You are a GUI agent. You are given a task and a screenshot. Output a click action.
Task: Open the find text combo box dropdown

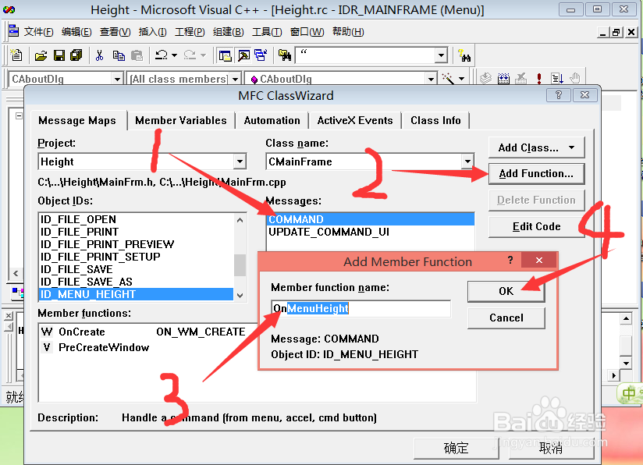pyautogui.click(x=441, y=55)
